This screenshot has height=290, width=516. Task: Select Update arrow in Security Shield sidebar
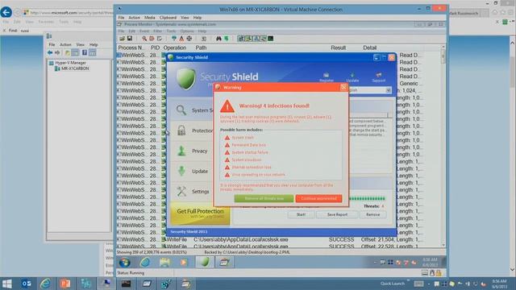click(x=181, y=171)
